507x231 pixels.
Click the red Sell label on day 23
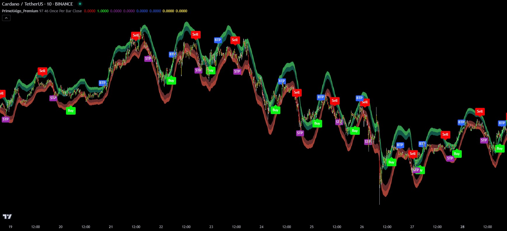[x=235, y=40]
